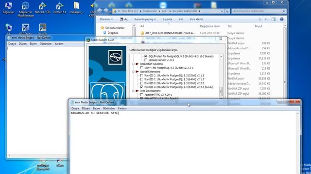Open Biçim menu in background Notepad window
Image resolution: width=311 pixels, height=174 pixels.
point(33,43)
